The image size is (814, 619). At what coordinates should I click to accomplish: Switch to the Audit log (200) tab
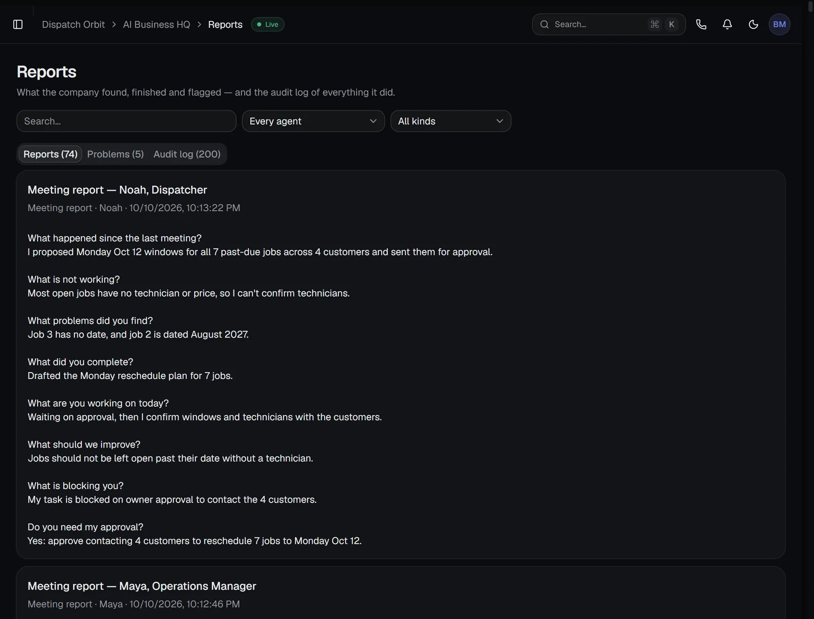[x=187, y=154]
